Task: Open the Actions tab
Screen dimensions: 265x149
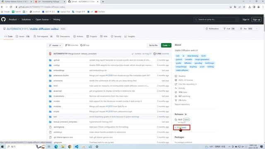Action: pyautogui.click(x=78, y=36)
